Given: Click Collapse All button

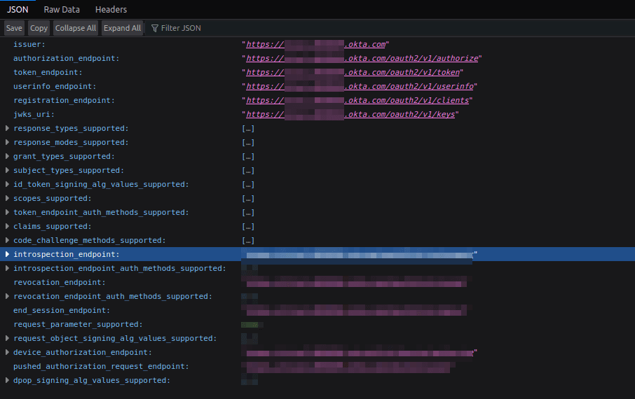Looking at the screenshot, I should 76,28.
